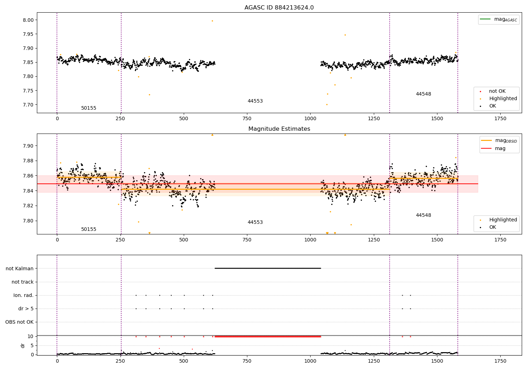The image size is (527, 369).
Task: Click "Highlighted" legend entry in top plot
Action: point(499,98)
